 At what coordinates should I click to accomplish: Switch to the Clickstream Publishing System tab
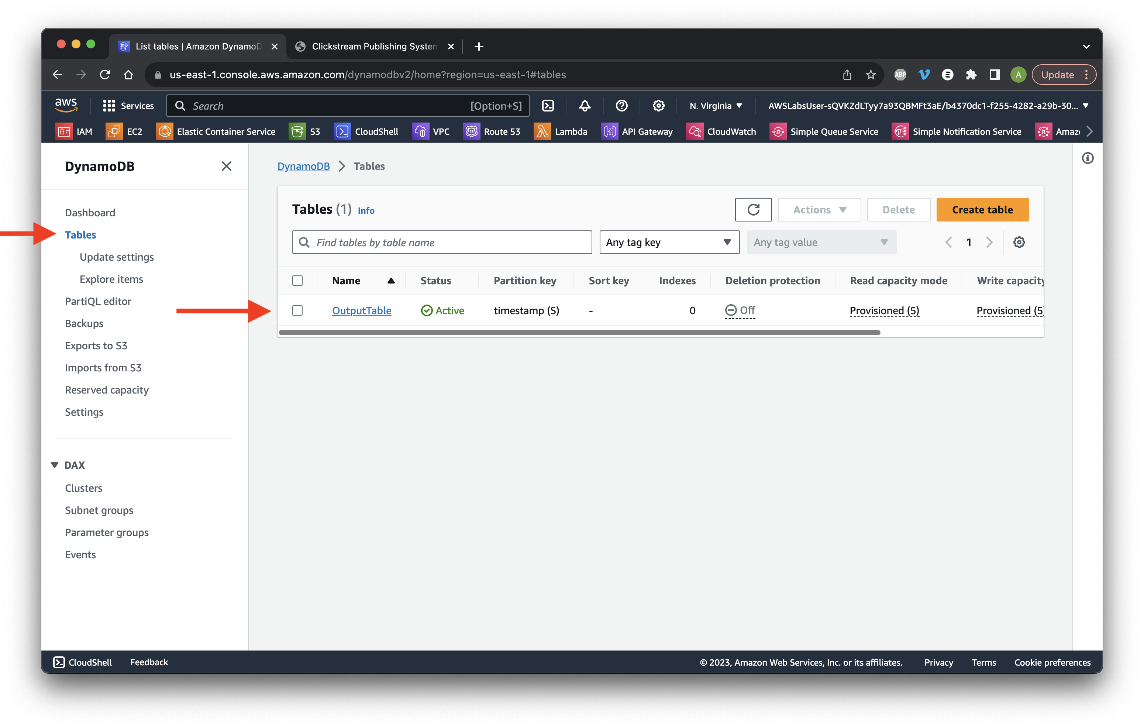[374, 46]
